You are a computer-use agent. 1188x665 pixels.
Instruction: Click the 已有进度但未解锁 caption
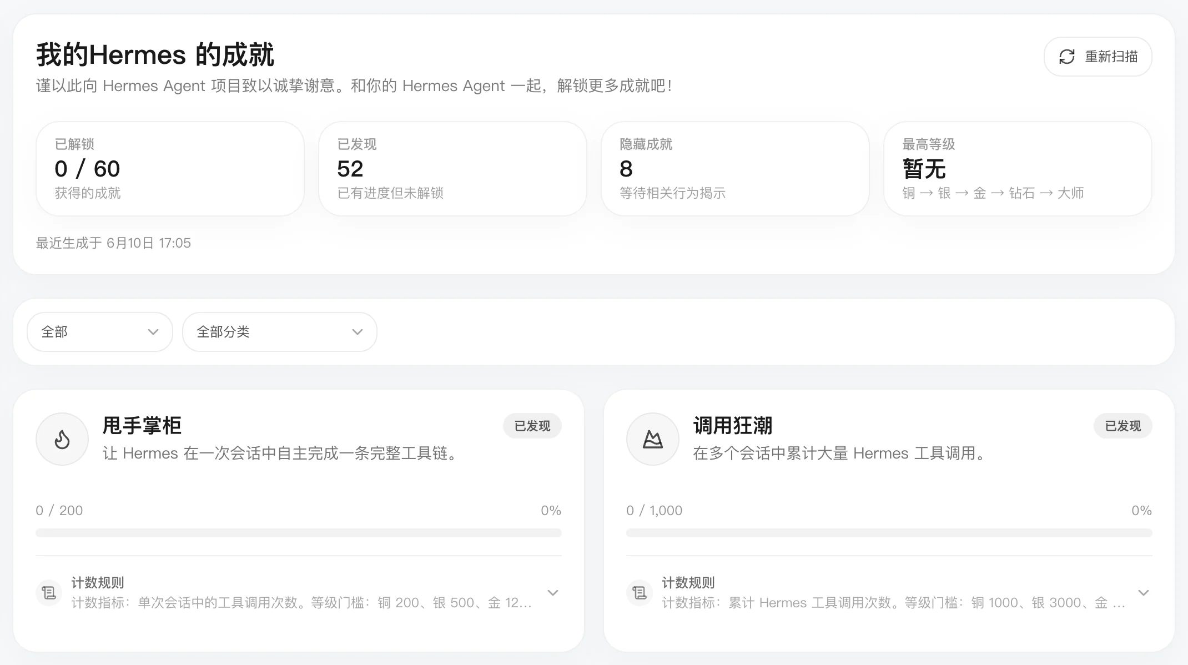pos(390,193)
